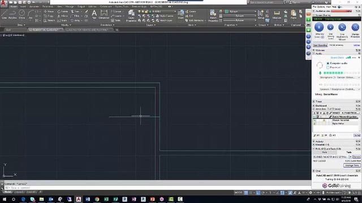
Task: Click the search keyword box in title bar
Action: click(266, 2)
